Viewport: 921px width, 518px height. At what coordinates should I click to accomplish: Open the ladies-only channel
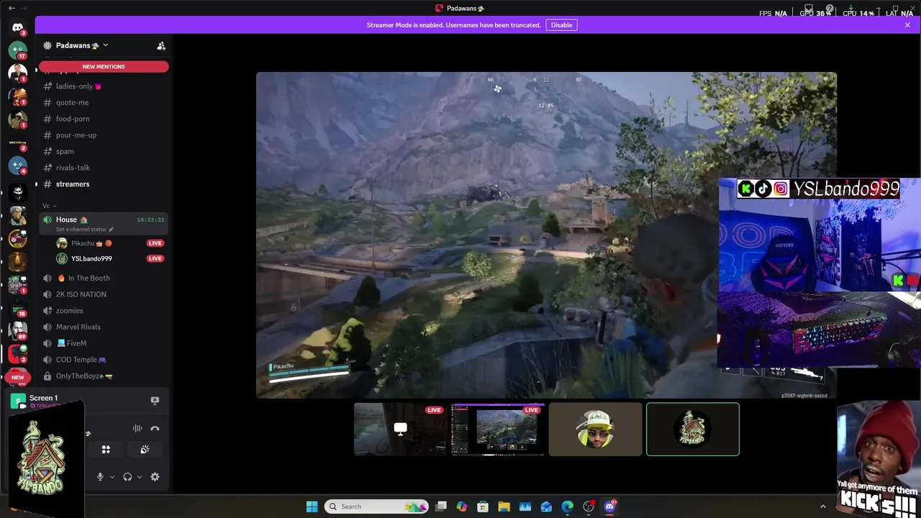pos(104,86)
